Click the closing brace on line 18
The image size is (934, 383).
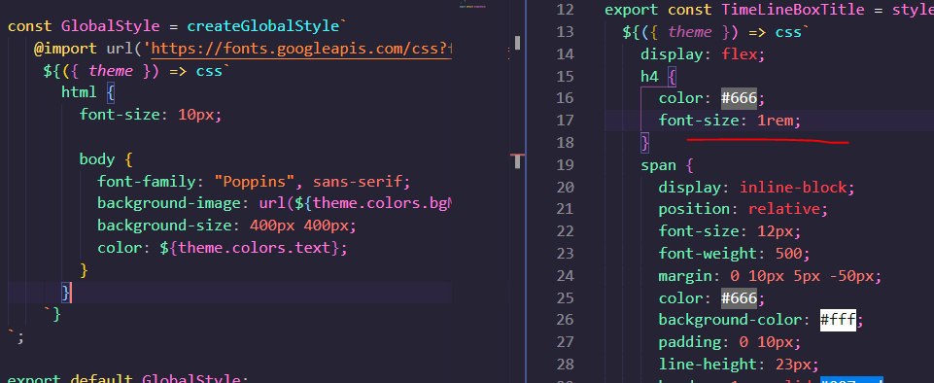coord(644,142)
